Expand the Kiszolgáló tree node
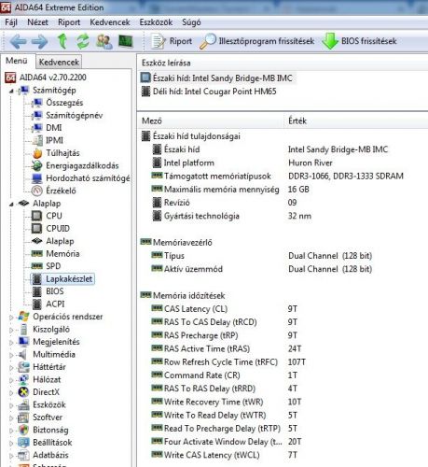 tap(11, 330)
